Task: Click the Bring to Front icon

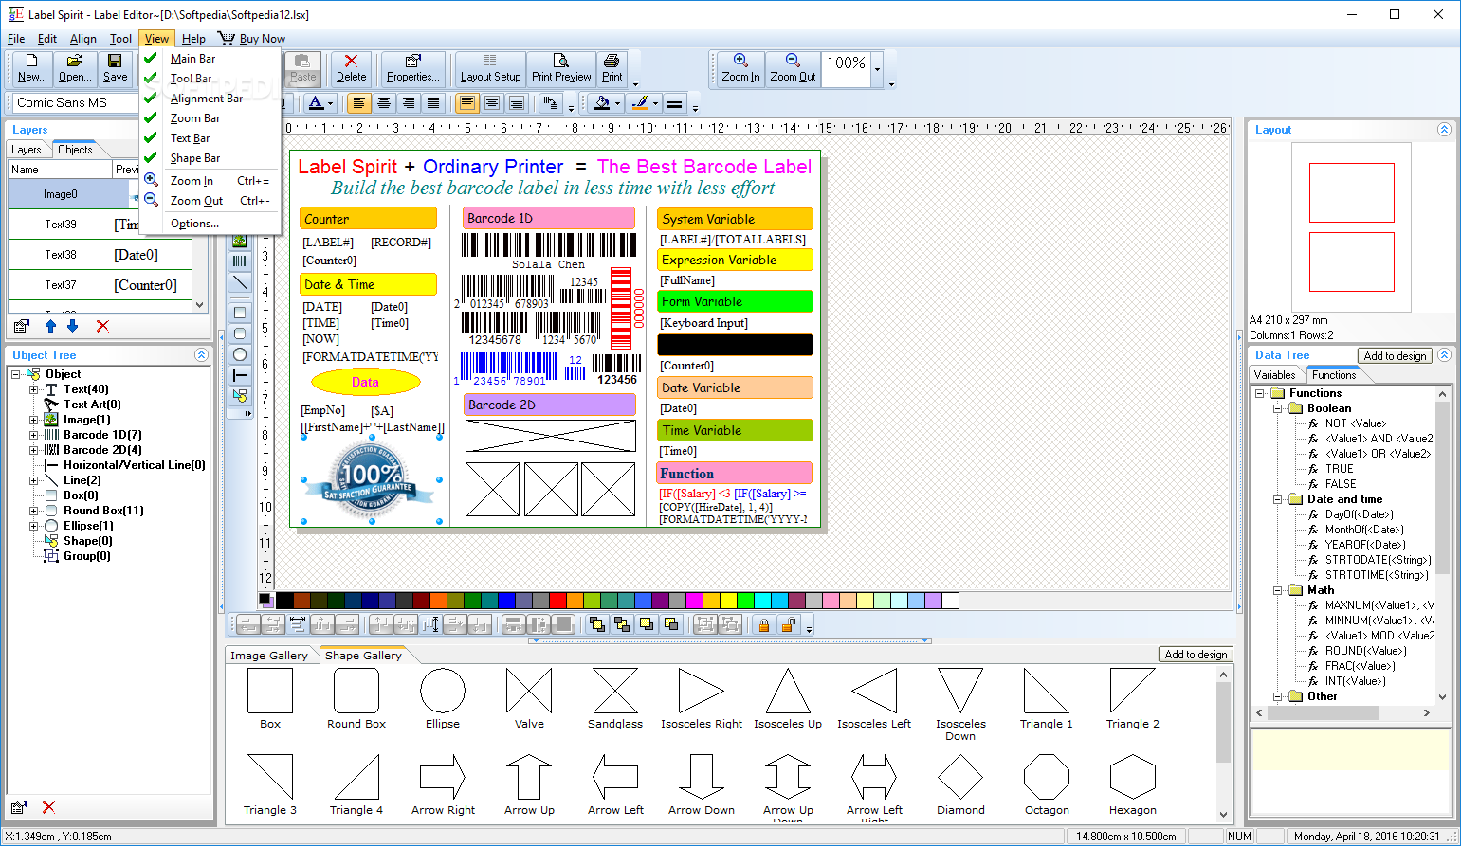Action: (597, 624)
